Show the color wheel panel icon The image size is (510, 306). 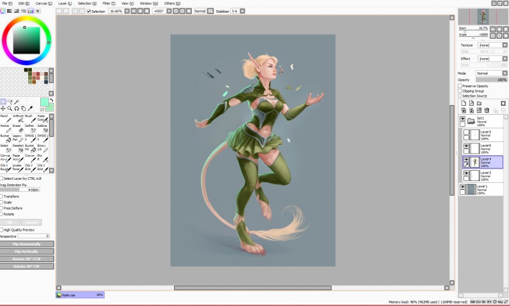click(3, 11)
